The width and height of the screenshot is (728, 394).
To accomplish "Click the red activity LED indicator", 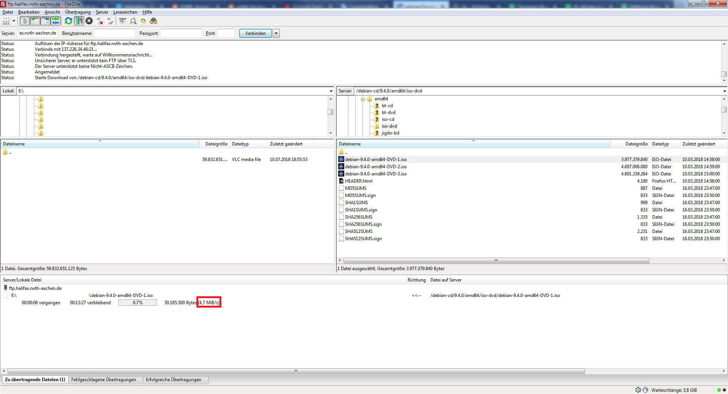I will click(724, 390).
